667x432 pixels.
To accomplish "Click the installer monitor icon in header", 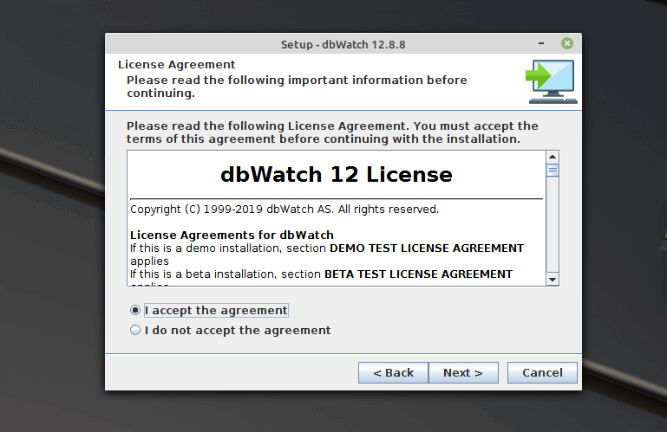I will pos(550,81).
